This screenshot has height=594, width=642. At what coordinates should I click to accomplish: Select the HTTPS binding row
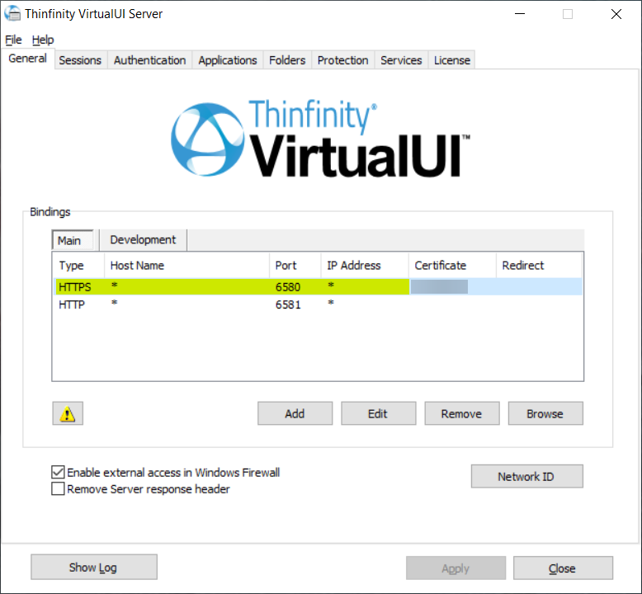(318, 286)
